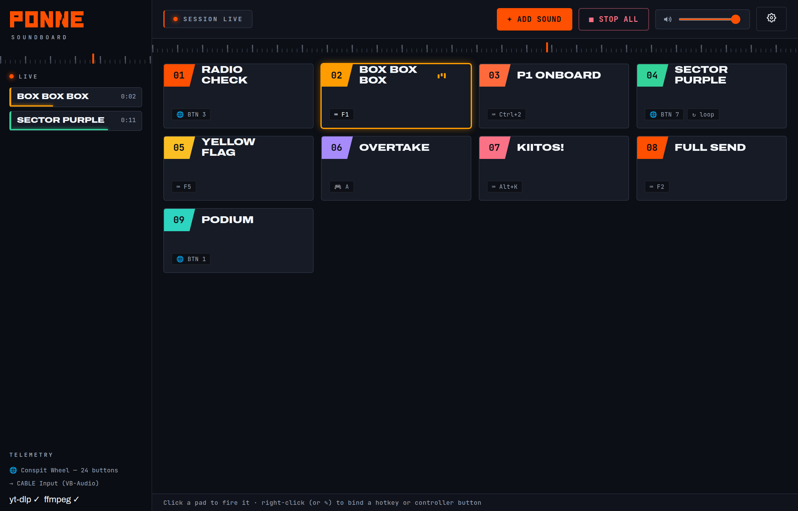The height and width of the screenshot is (511, 798).
Task: Trigger the Yellow Flag pad
Action: [x=238, y=168]
